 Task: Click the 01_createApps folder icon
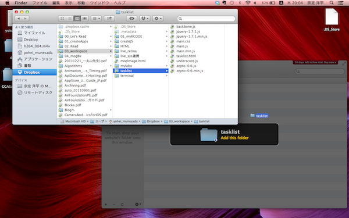(x=60, y=41)
